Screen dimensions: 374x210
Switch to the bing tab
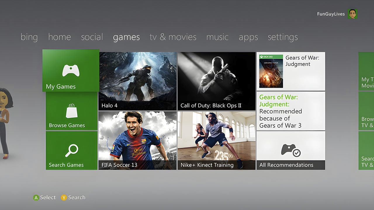29,37
